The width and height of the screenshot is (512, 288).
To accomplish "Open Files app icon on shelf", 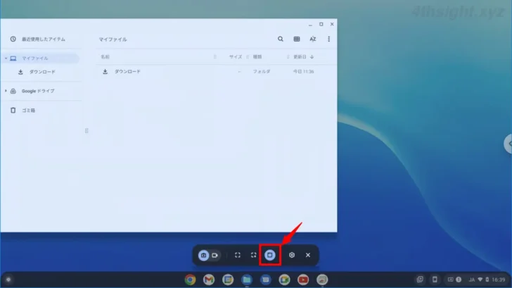I will 247,280.
